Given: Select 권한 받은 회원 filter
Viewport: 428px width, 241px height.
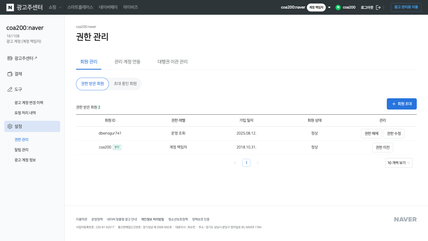Looking at the screenshot, I should (93, 84).
